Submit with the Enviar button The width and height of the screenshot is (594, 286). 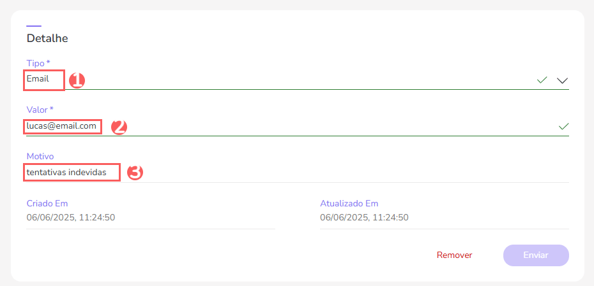536,255
